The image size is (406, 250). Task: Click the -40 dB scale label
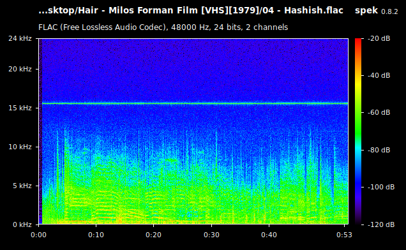[379, 75]
